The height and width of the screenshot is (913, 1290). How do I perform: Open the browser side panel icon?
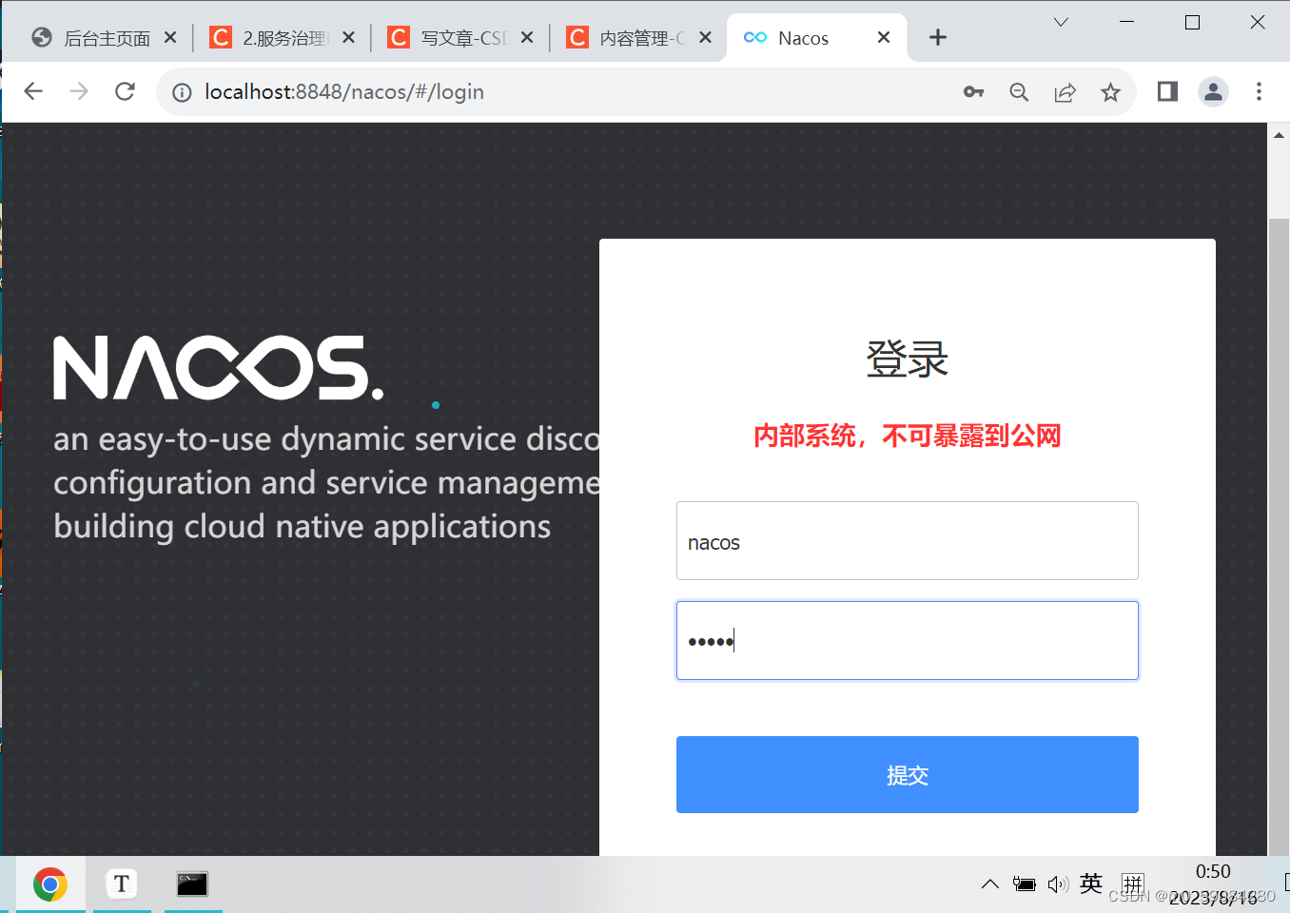tap(1166, 91)
